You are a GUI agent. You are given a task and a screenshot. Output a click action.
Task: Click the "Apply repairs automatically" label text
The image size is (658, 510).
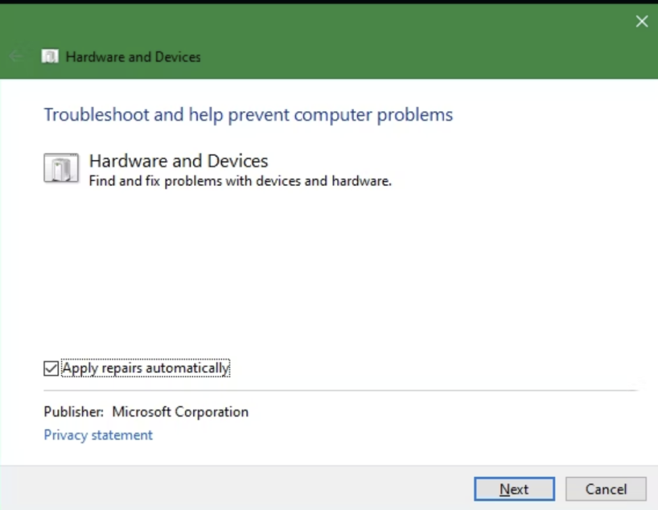tap(145, 368)
